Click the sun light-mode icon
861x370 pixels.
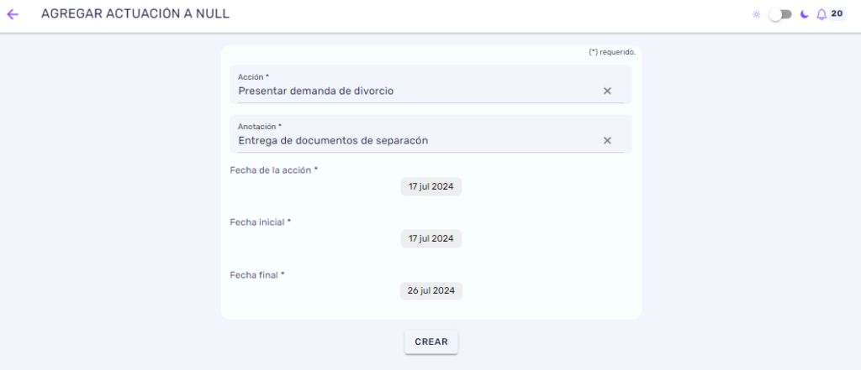[756, 15]
